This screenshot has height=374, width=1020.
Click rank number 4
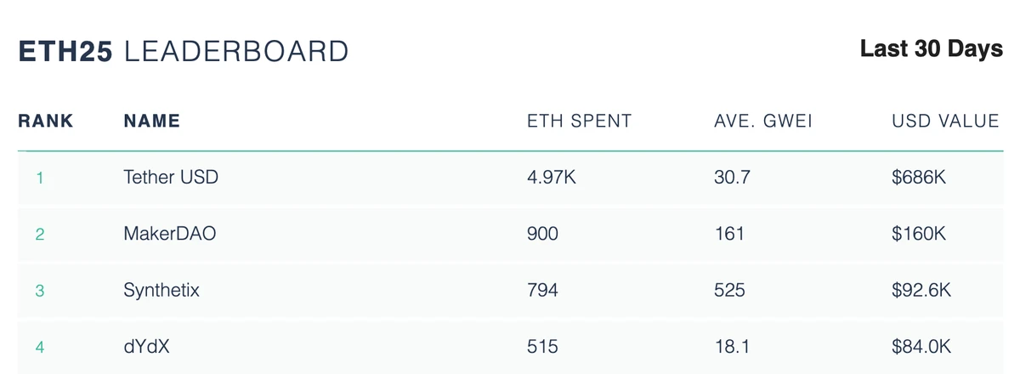39,347
